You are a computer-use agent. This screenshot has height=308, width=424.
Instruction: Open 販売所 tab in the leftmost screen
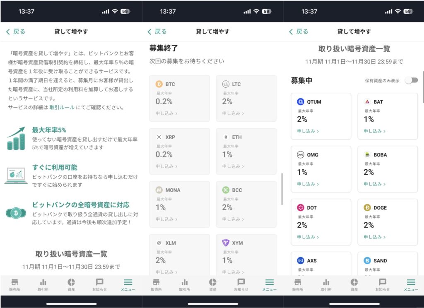tap(14, 284)
